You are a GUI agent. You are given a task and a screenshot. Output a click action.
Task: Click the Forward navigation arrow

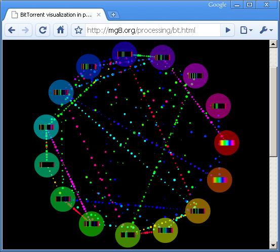click(x=25, y=30)
